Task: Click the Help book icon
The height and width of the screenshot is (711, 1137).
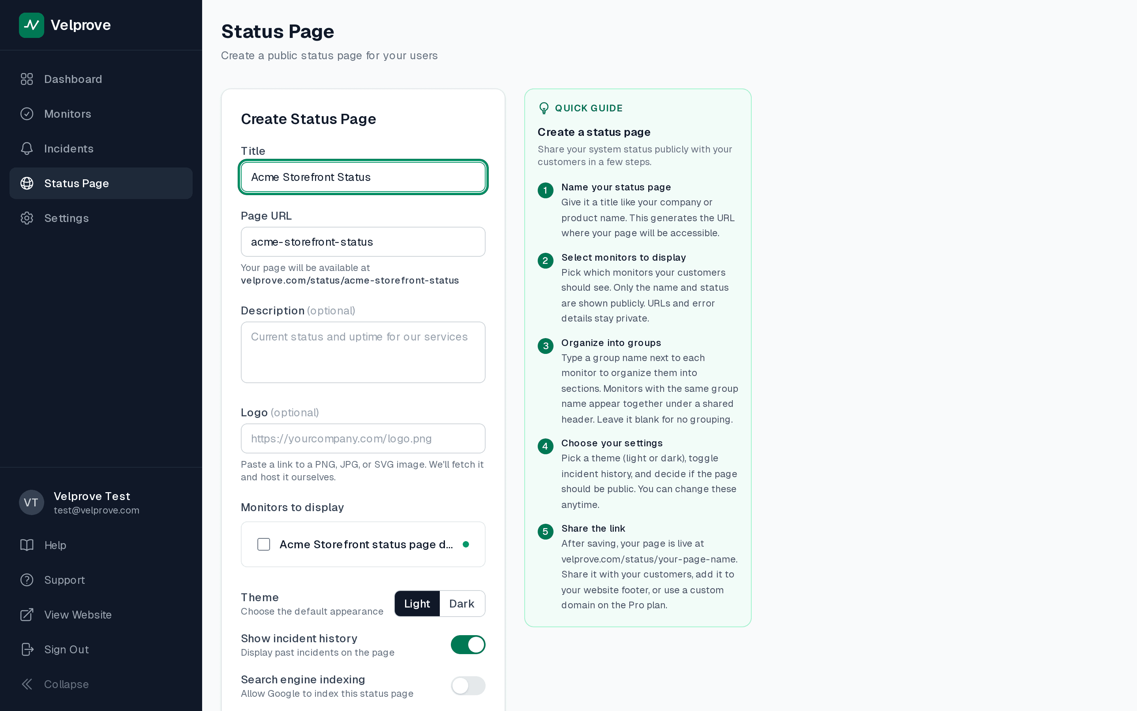Action: coord(27,545)
